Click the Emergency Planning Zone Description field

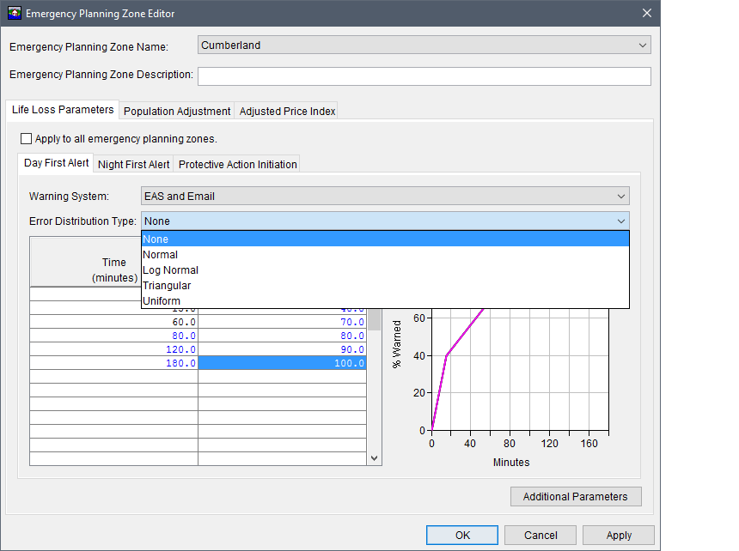click(x=424, y=76)
